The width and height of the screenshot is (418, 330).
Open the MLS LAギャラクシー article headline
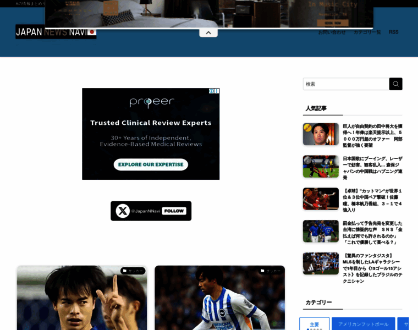372,268
